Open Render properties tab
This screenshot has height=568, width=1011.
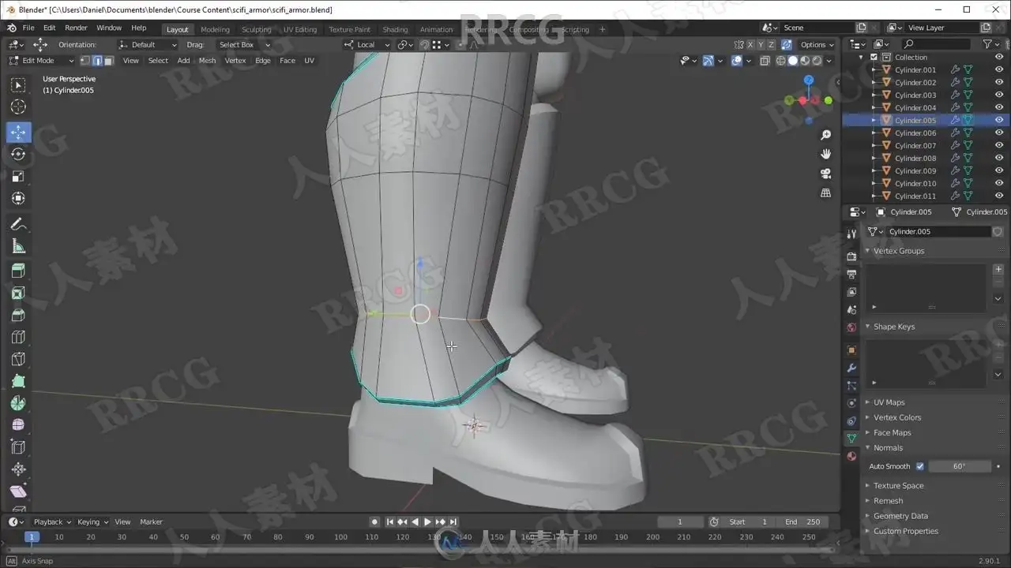click(x=851, y=256)
